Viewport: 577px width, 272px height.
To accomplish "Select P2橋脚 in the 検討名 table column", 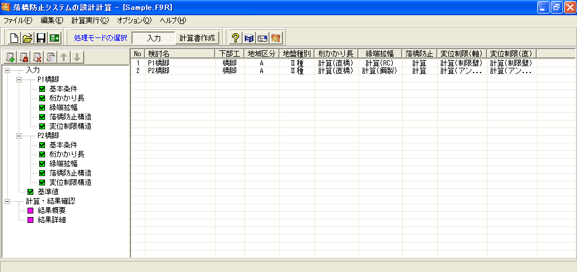I will click(x=159, y=71).
